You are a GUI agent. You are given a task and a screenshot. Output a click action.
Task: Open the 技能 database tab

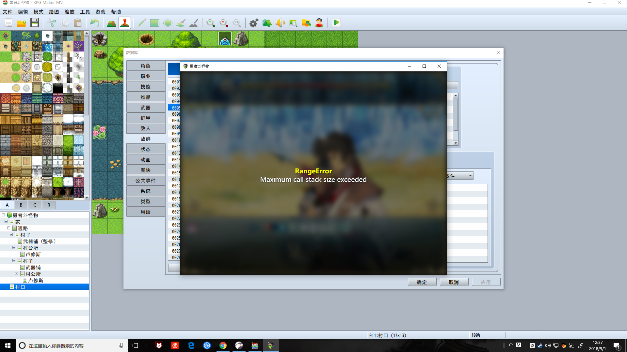pyautogui.click(x=146, y=87)
